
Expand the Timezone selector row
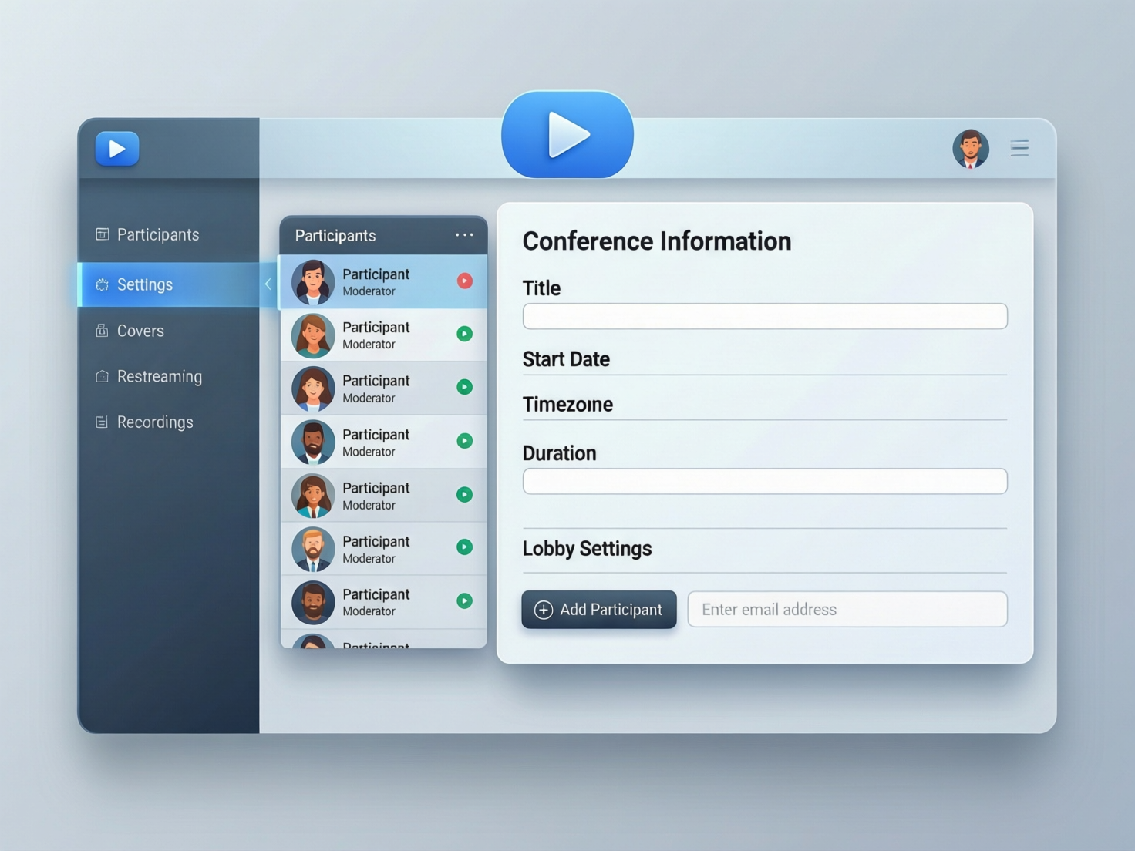(764, 405)
